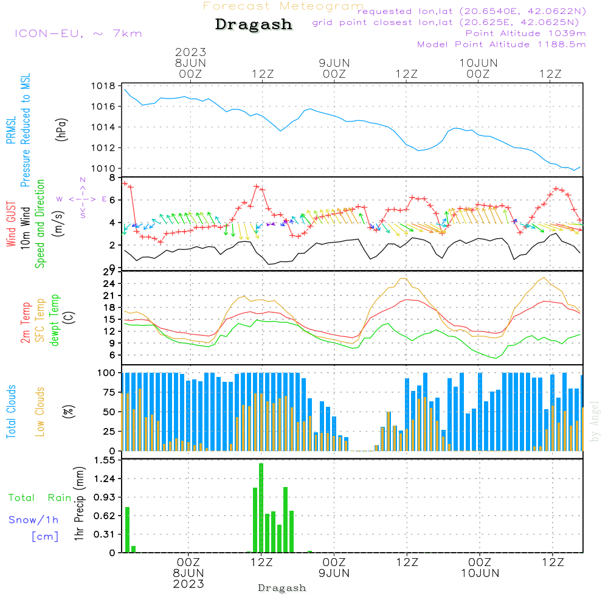The image size is (608, 608).
Task: Click the '2023' year label on the top axis
Action: pyautogui.click(x=190, y=52)
